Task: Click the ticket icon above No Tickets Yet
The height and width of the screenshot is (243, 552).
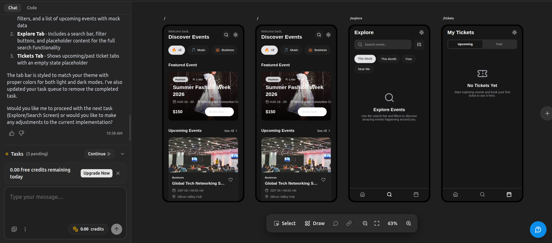Action: 482,74
